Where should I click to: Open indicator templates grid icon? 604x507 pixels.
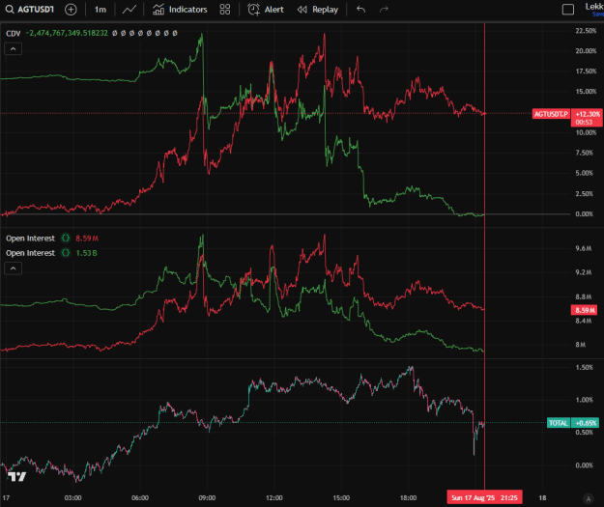click(225, 10)
